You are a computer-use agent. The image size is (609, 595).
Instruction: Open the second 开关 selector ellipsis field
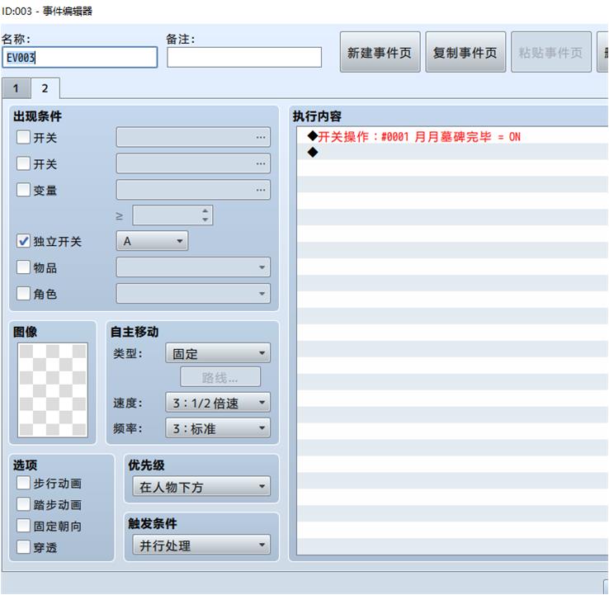193,163
